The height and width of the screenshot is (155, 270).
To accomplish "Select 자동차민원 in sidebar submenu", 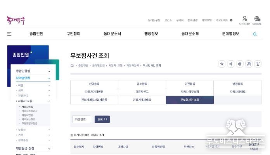I will [x=27, y=115].
